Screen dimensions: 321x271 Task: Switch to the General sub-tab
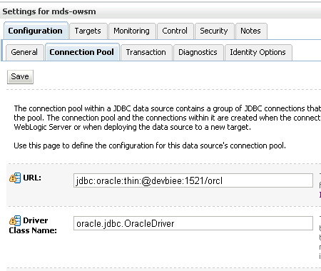pos(24,52)
